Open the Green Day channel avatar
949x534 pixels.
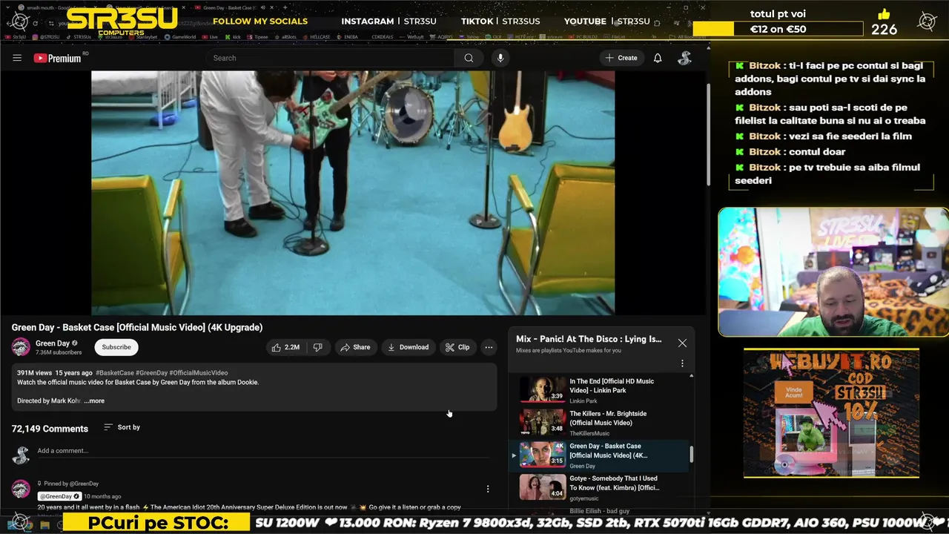[x=21, y=346]
